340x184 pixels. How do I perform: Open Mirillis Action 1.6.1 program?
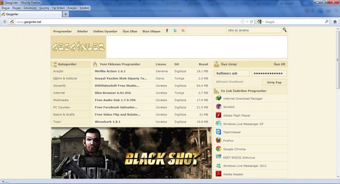click(x=110, y=71)
